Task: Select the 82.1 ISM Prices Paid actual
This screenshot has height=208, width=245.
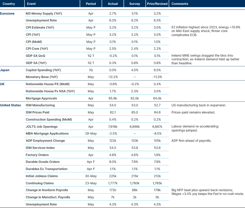Action: point(113,112)
